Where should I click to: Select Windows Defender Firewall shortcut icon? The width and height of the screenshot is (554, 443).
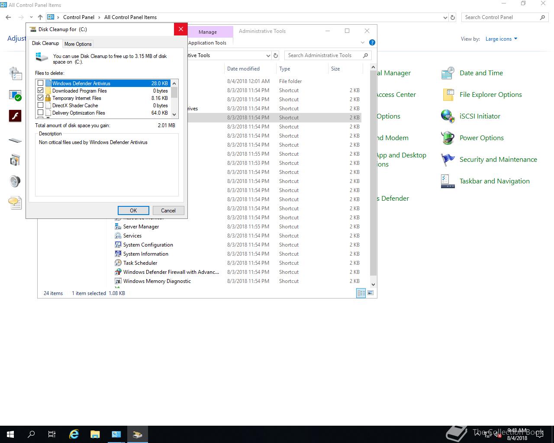tap(118, 272)
